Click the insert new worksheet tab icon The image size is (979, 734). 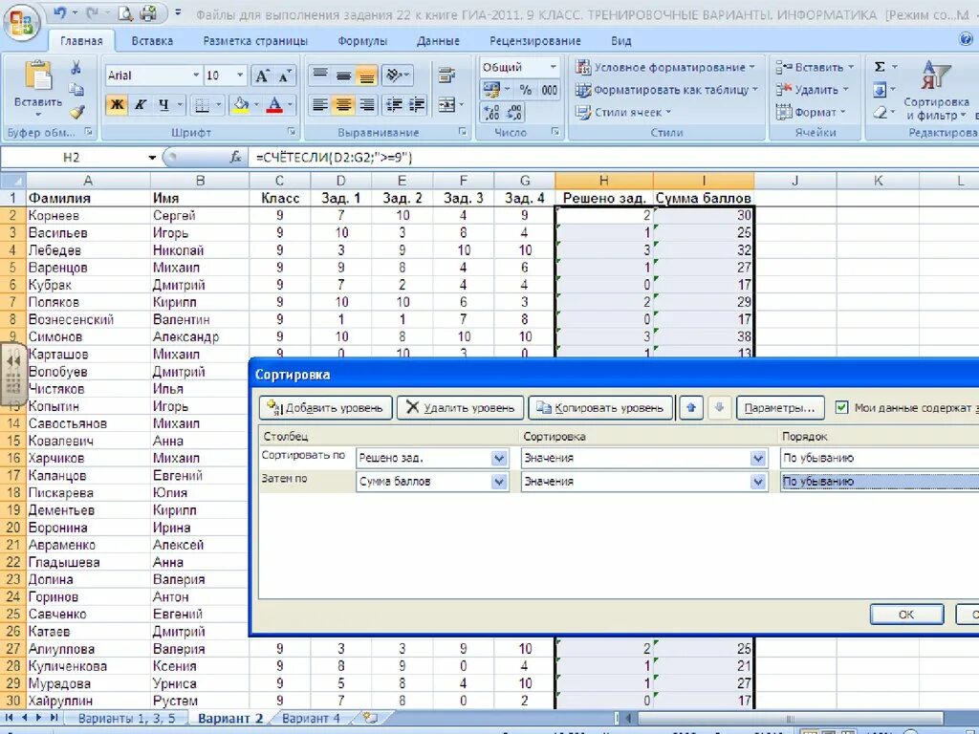tap(370, 718)
